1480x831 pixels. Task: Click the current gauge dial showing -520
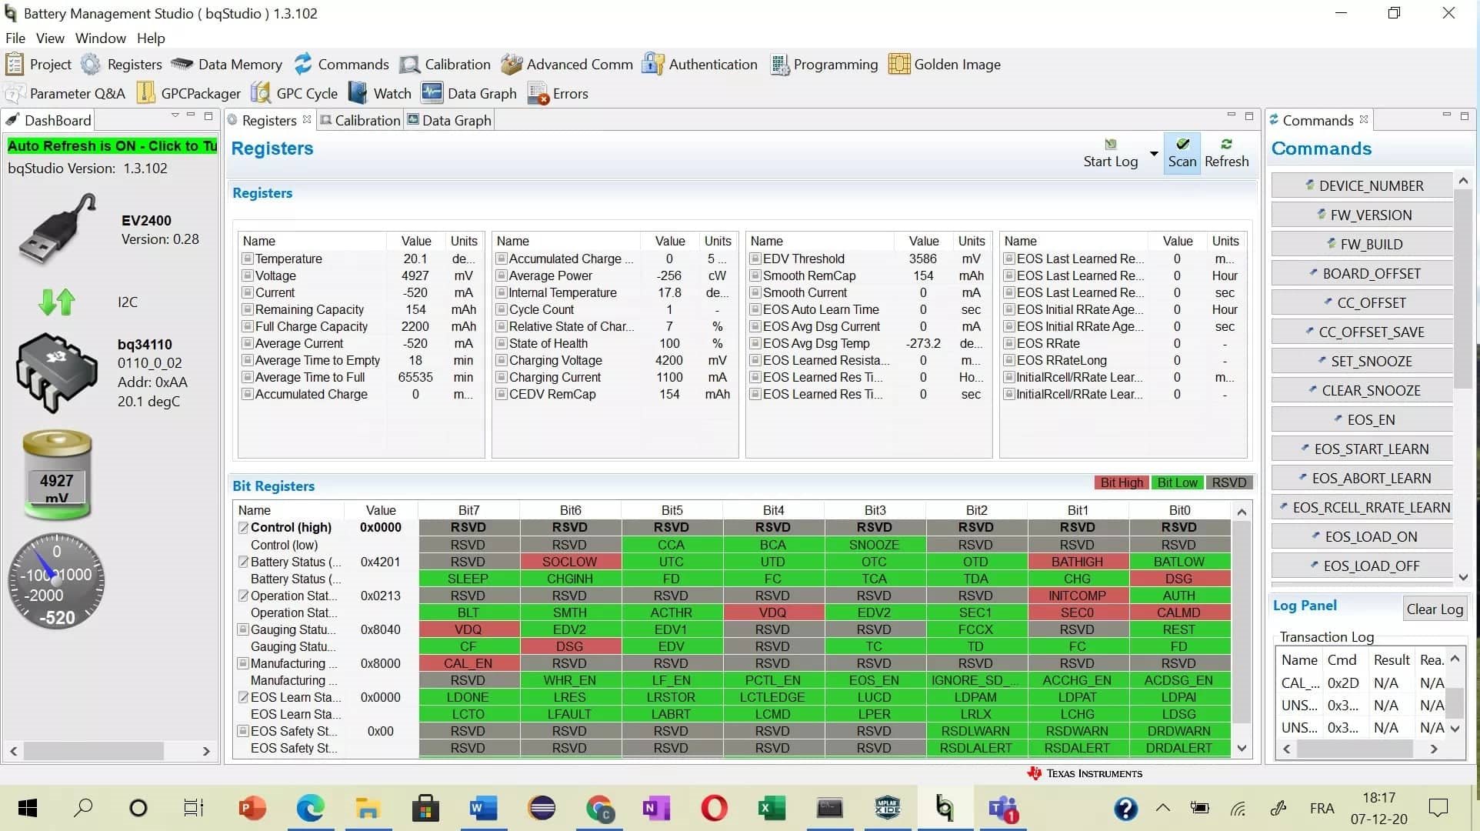click(56, 582)
